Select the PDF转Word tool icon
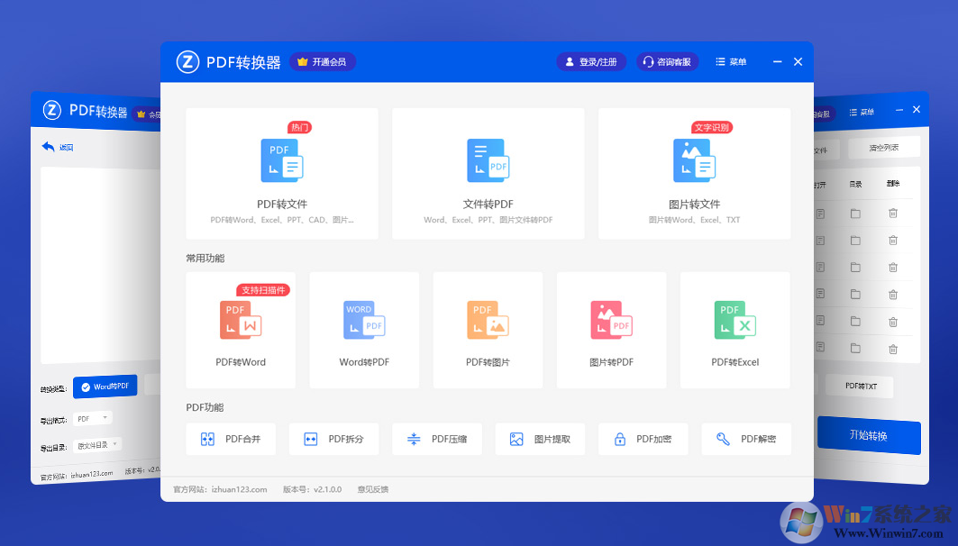The height and width of the screenshot is (546, 958). [240, 320]
